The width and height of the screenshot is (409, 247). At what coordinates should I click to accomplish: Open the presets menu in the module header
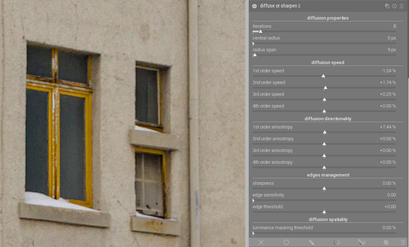(402, 6)
